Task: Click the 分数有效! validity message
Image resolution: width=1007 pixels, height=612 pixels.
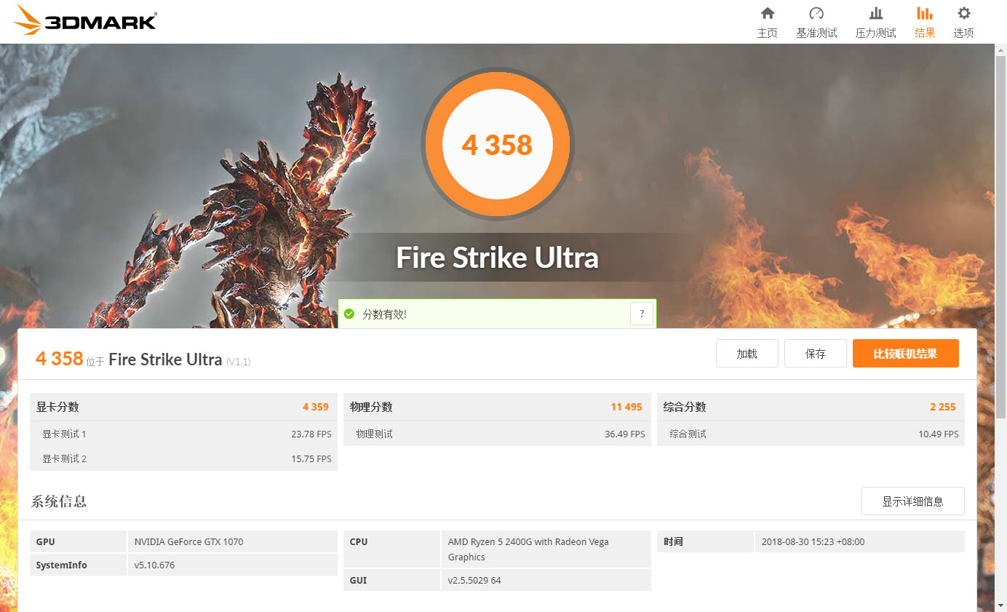Action: pyautogui.click(x=384, y=314)
